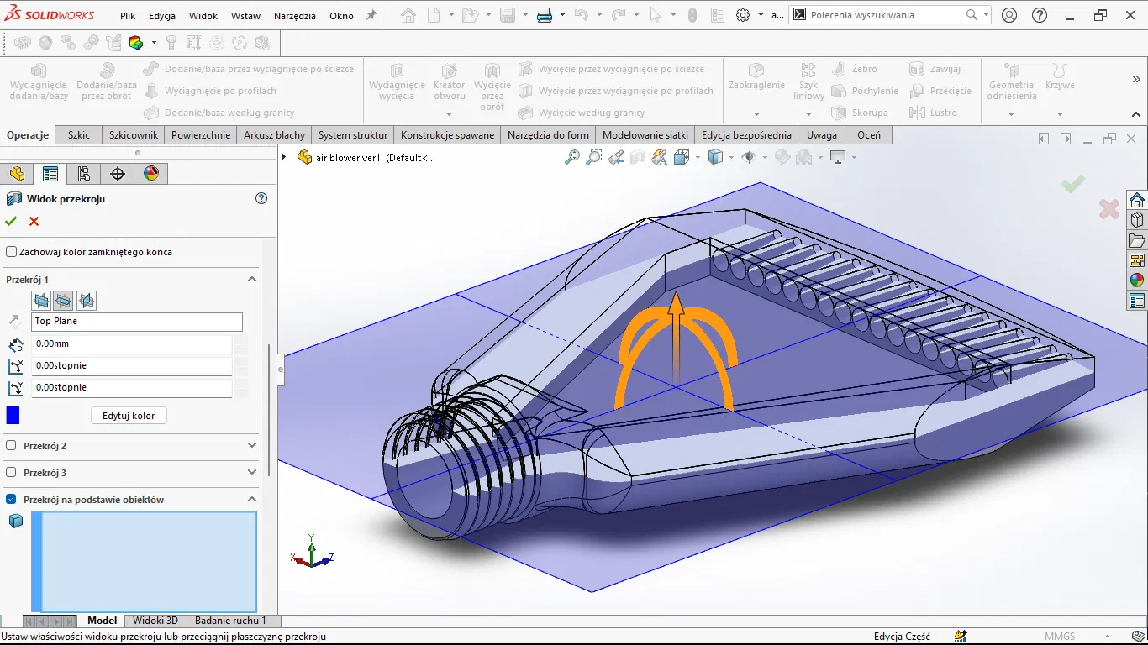Image resolution: width=1148 pixels, height=645 pixels.
Task: Open the ConfigurationManager tab icon
Action: (x=84, y=174)
